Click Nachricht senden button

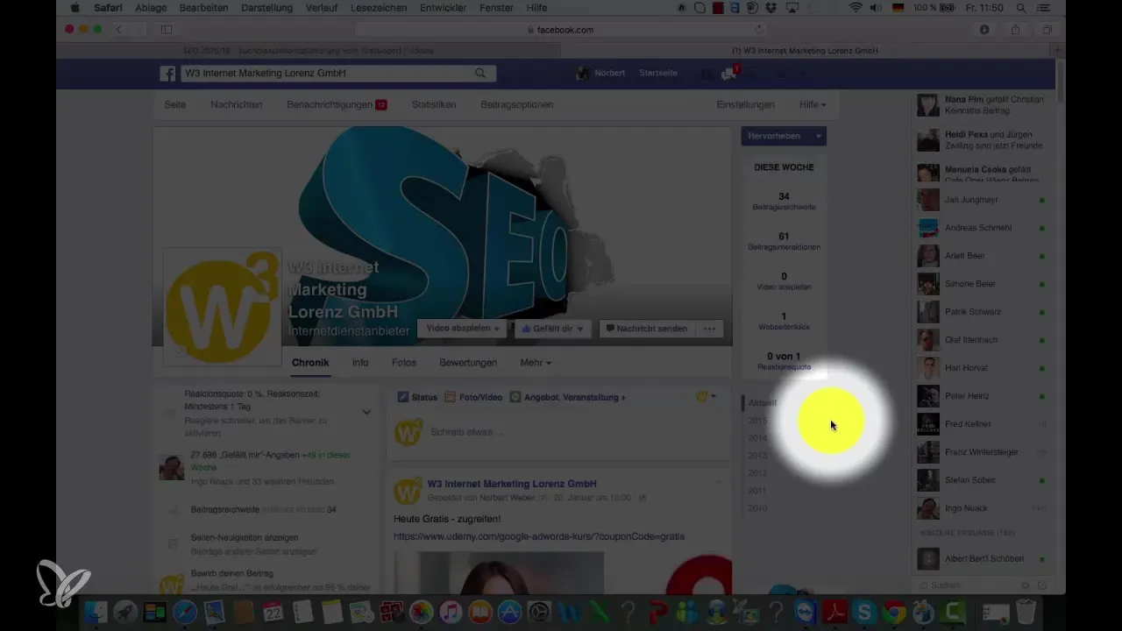(x=647, y=329)
